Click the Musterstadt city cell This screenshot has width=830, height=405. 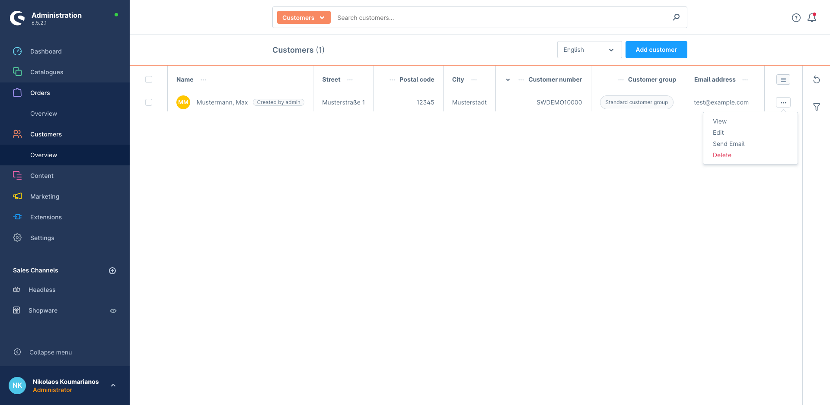(x=469, y=102)
